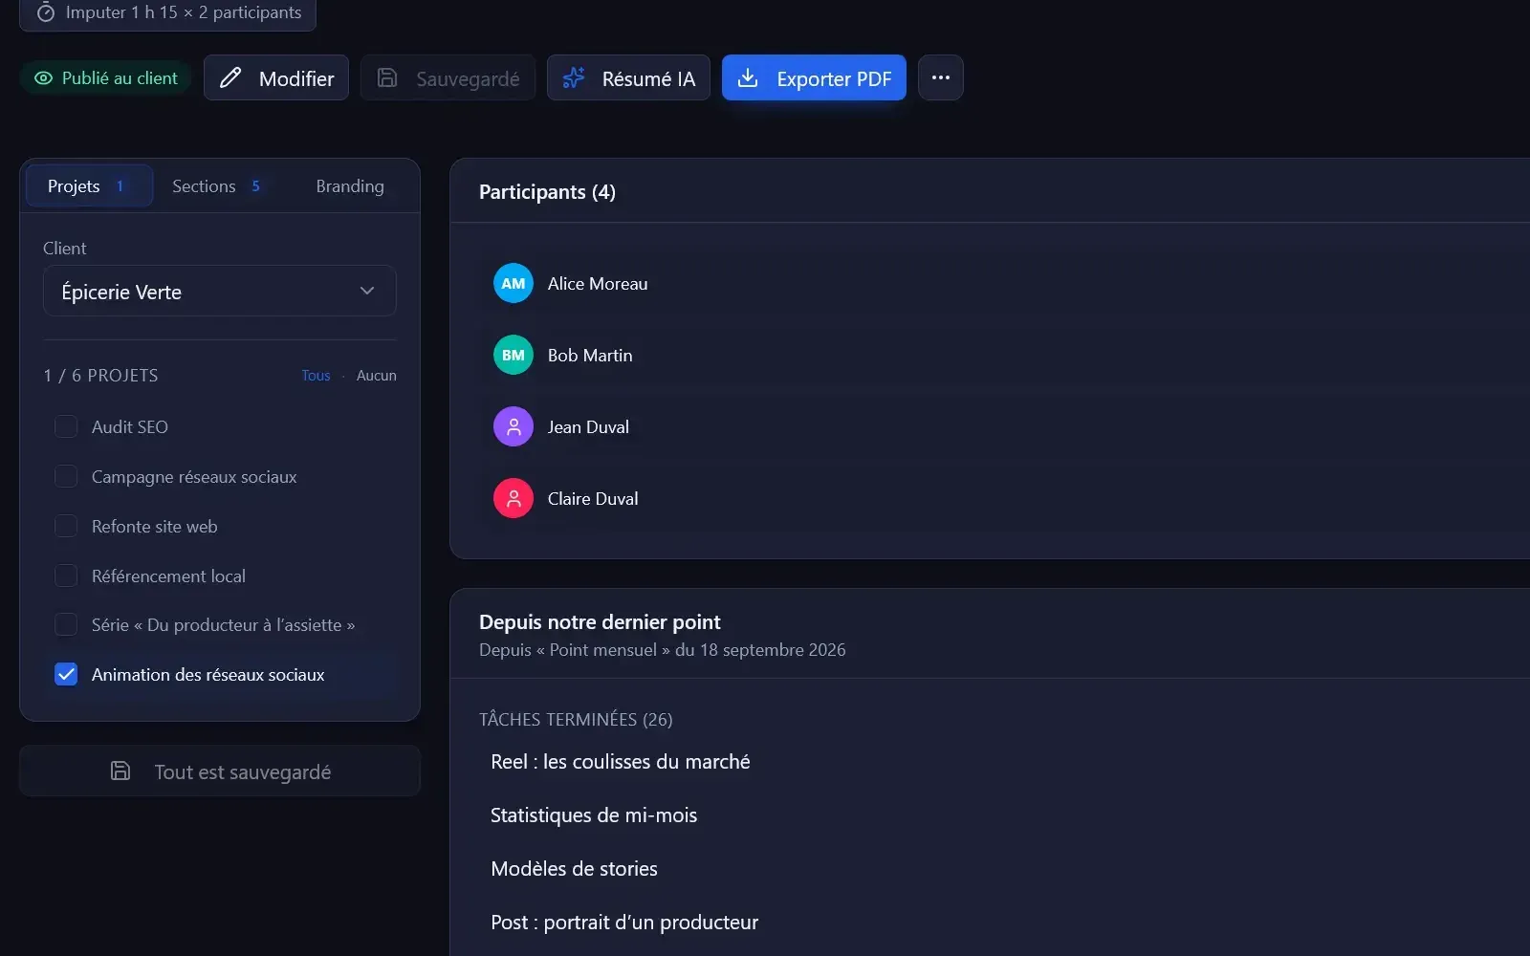Check Série « Du producteur à l'assiette »
This screenshot has height=956, width=1530.
[x=66, y=624]
